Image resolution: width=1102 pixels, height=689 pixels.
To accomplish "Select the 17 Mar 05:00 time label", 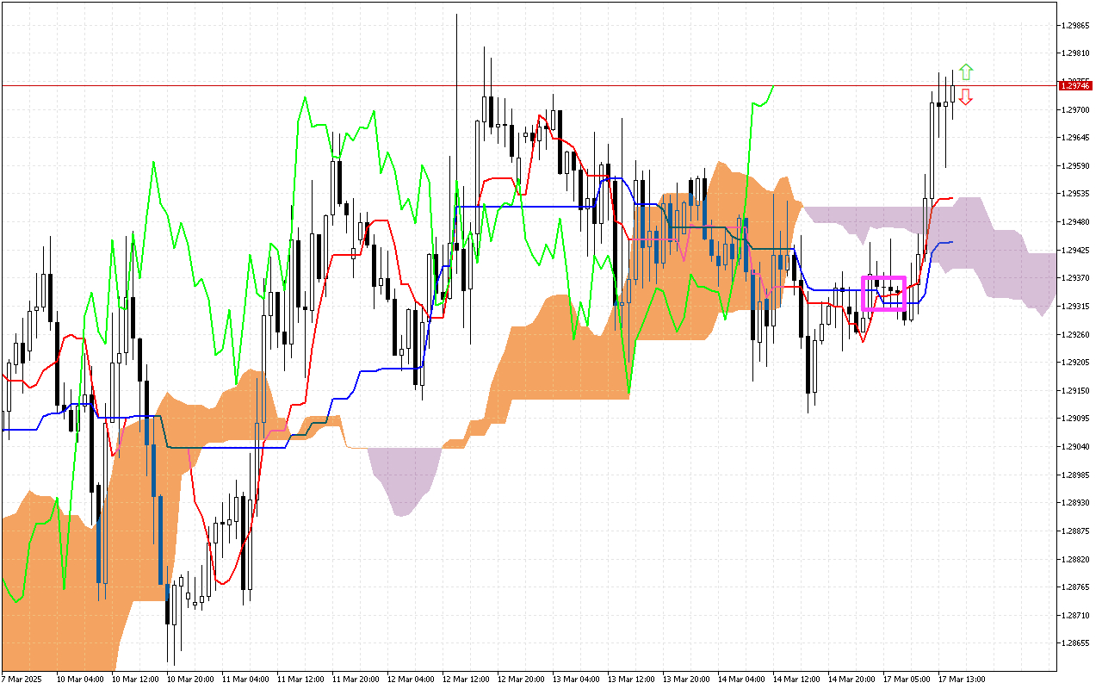I will [907, 679].
